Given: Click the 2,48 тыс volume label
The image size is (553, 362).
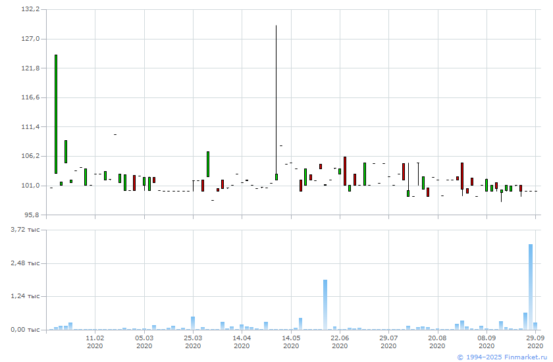Looking at the screenshot, I should pos(25,263).
